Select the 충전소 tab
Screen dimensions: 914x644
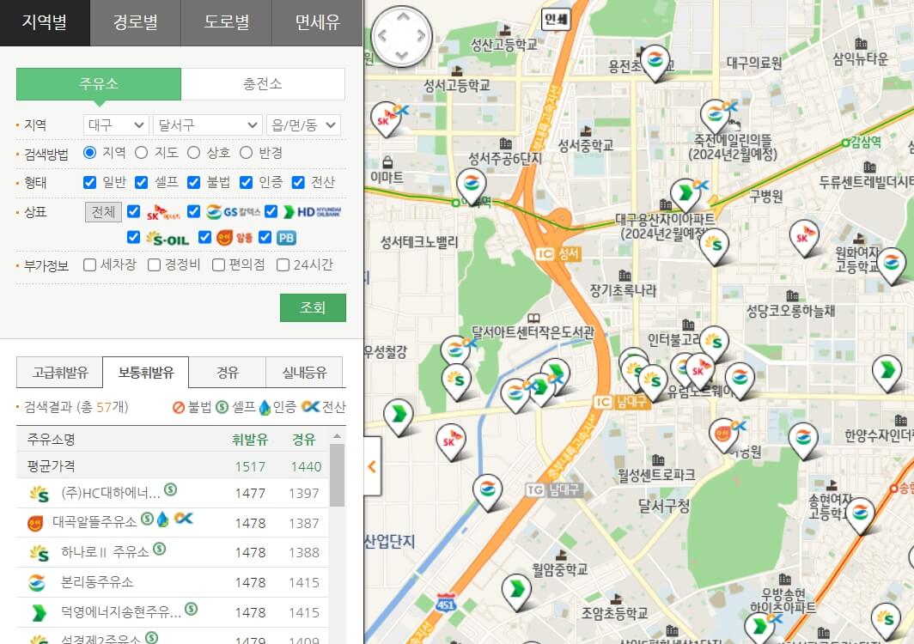[263, 84]
